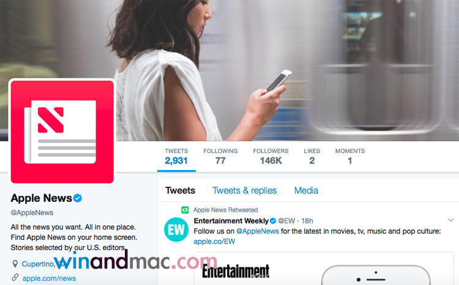View the 2,931 Tweets count
The image size is (459, 285).
pyautogui.click(x=176, y=157)
